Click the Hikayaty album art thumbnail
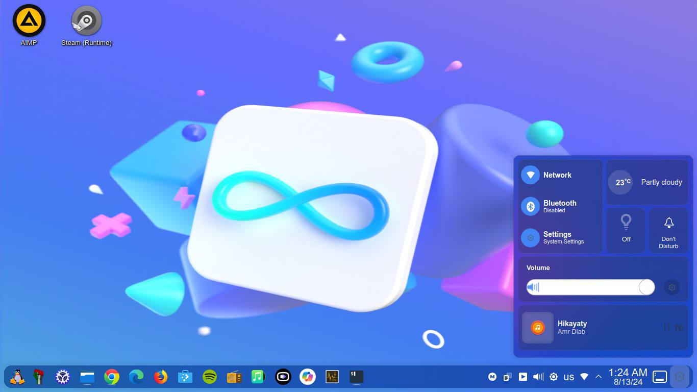The width and height of the screenshot is (697, 392). (538, 328)
